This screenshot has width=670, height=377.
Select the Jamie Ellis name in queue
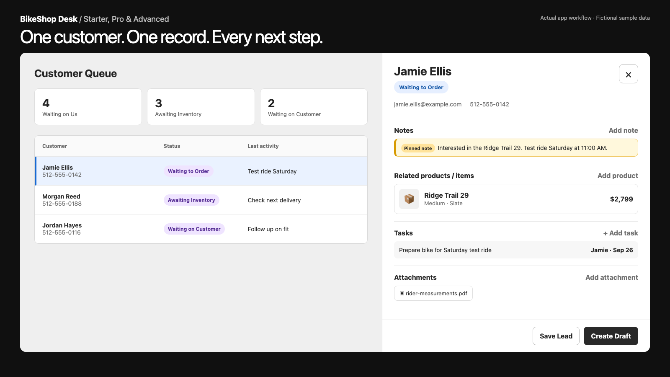57,168
